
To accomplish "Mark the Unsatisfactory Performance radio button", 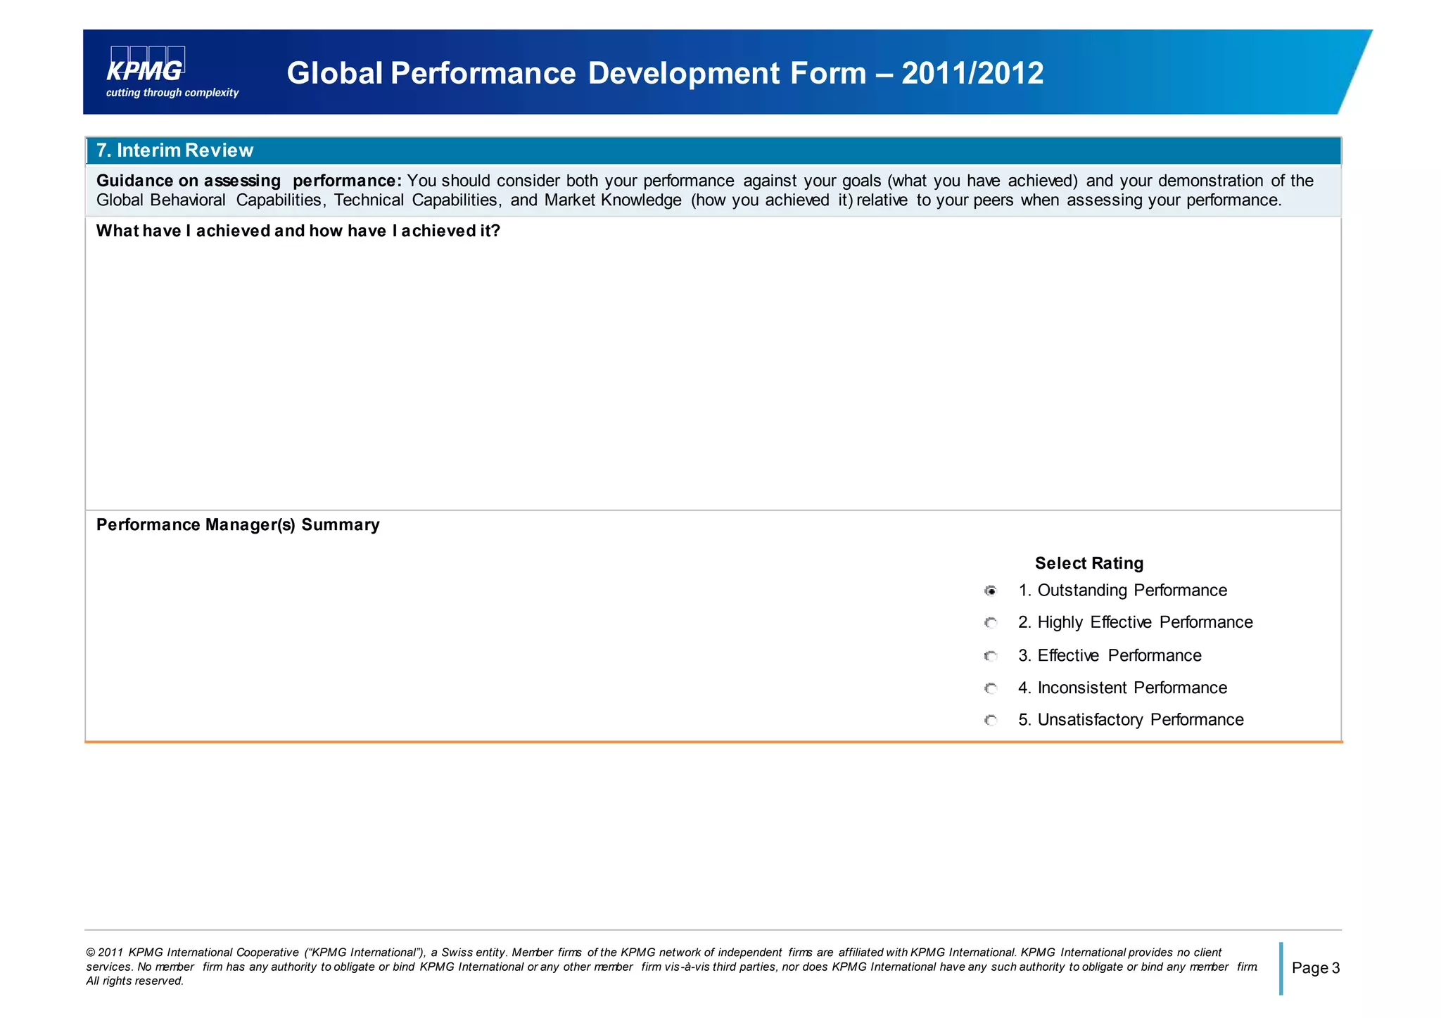I will click(x=991, y=720).
